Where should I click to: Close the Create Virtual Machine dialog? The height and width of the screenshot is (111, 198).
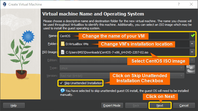point(191,4)
